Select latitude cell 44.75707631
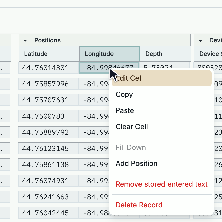 [x=48, y=100]
